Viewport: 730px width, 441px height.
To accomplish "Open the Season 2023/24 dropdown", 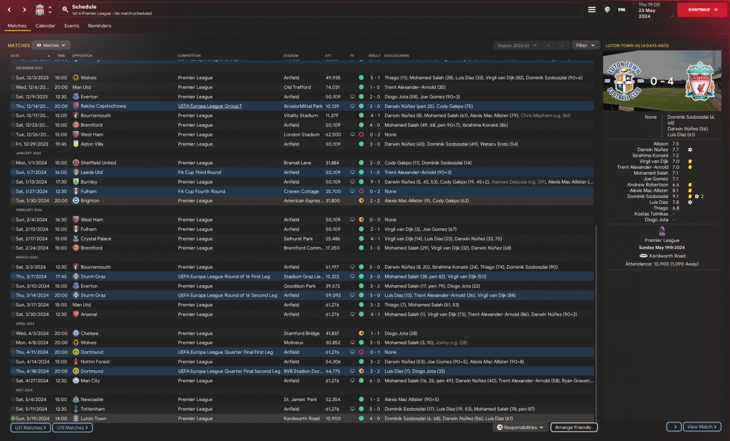I will [x=517, y=45].
